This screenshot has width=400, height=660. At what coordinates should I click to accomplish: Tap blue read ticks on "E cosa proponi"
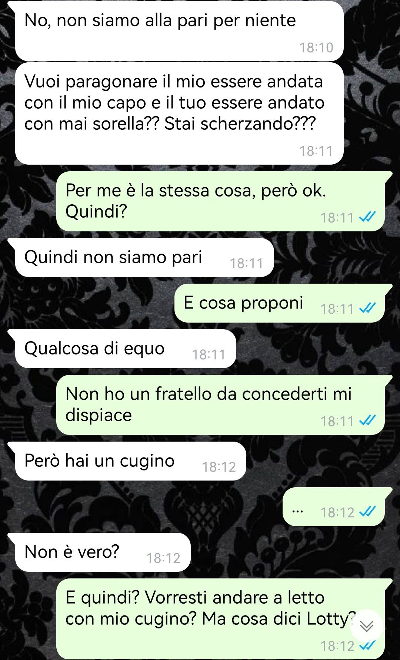point(368,308)
